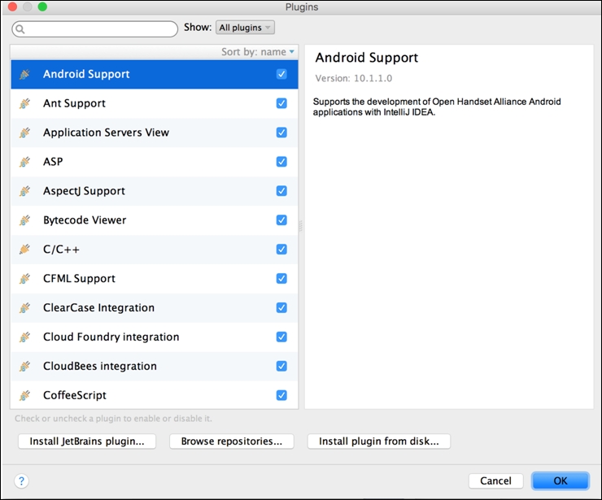Open Browse repositories dialog

tap(231, 441)
